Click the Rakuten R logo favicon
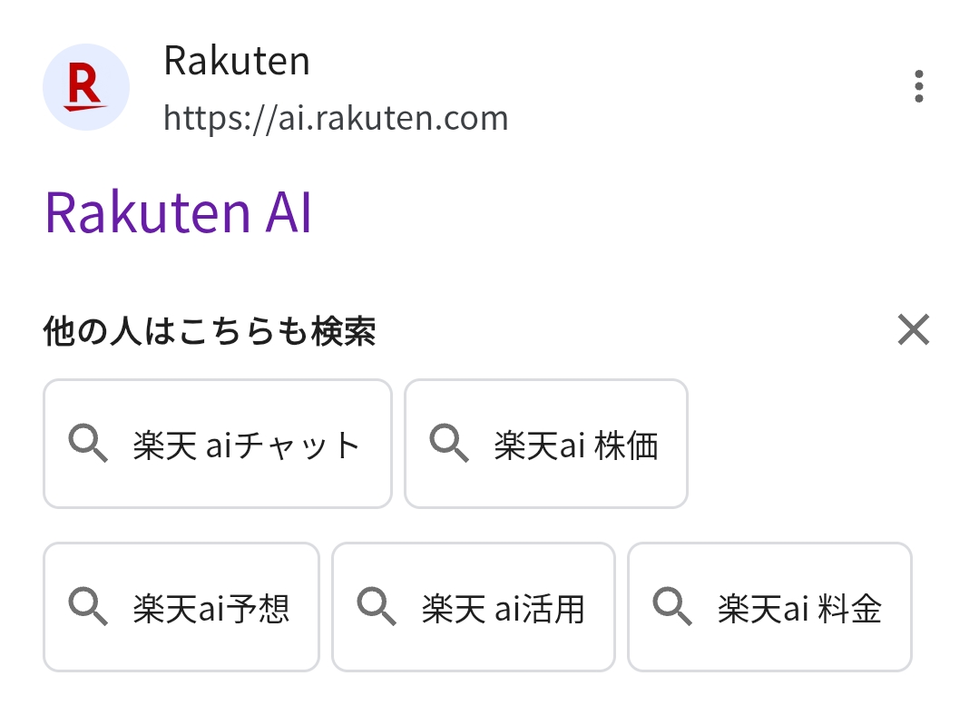This screenshot has width=979, height=705. pos(85,87)
